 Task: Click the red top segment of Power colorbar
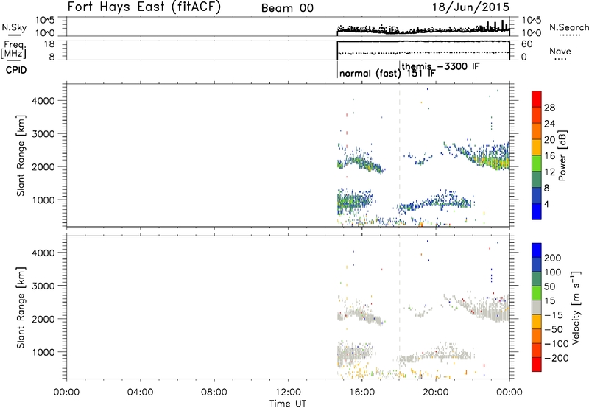click(x=537, y=99)
